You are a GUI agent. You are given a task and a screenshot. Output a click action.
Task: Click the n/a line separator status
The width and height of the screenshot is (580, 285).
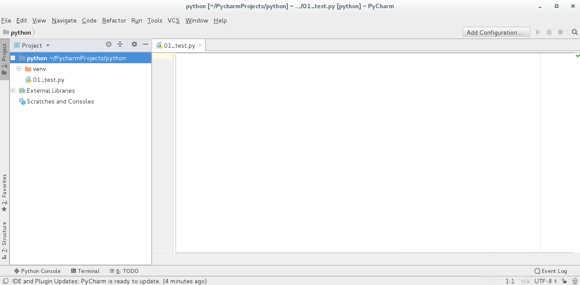[x=525, y=281]
